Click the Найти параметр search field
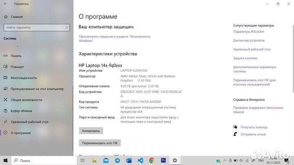The height and width of the screenshot is (165, 294). (x=37, y=28)
